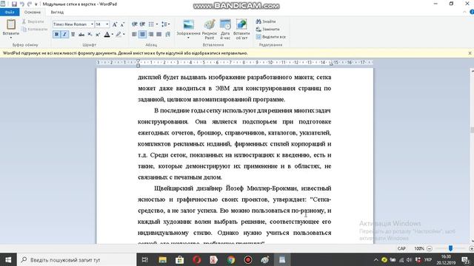Image resolution: width=474 pixels, height=266 pixels.
Task: Undo the last action
Action: point(21,4)
